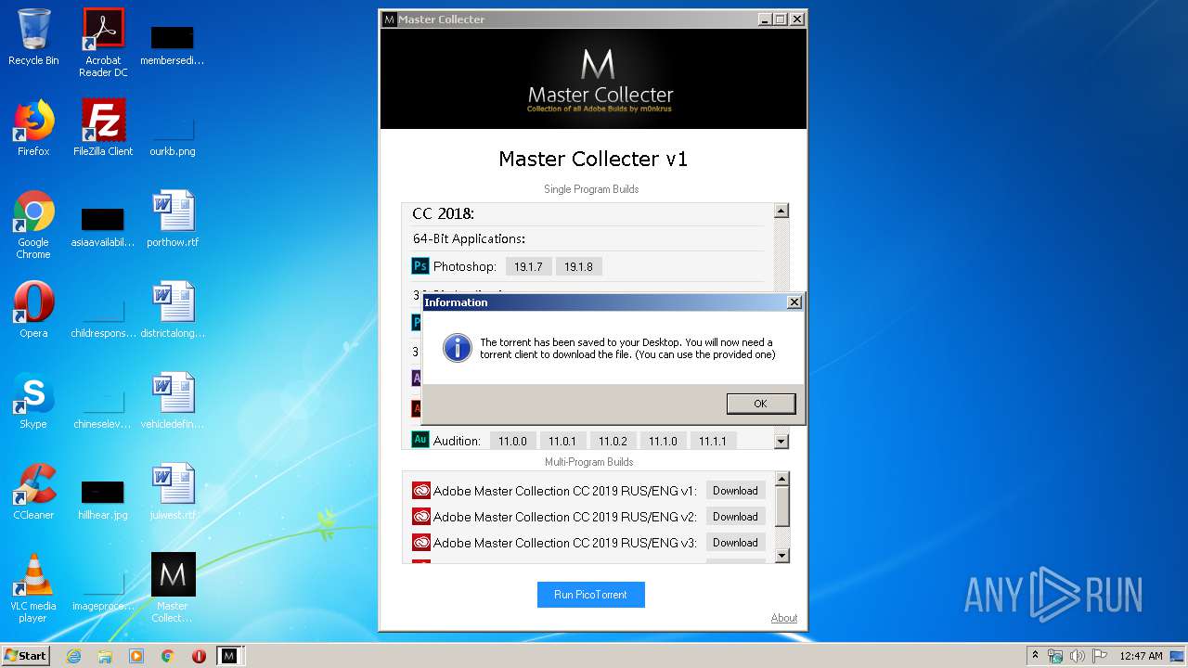Select Photoshop build 19.1.7
The height and width of the screenshot is (668, 1188).
click(528, 267)
